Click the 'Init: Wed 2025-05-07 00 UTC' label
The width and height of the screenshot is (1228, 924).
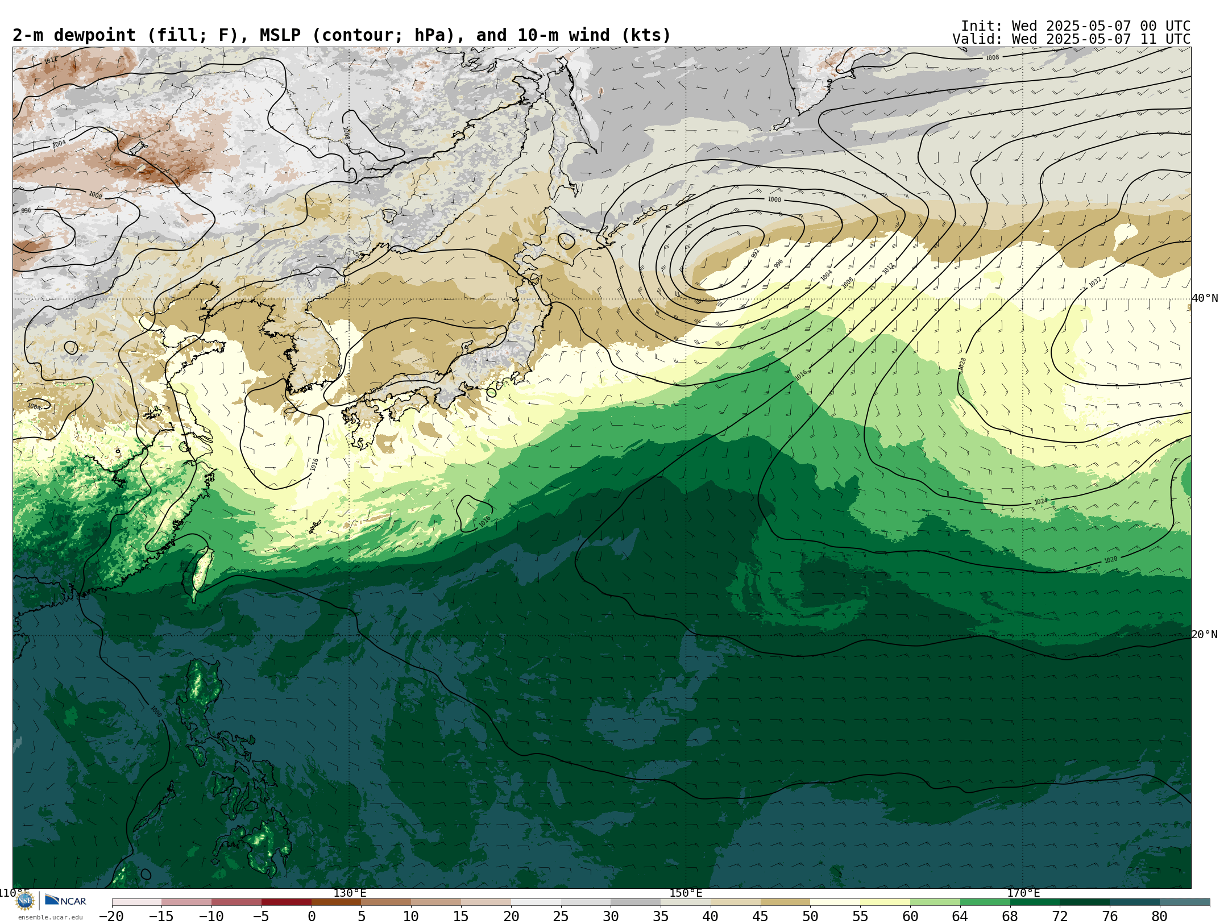click(x=1076, y=26)
